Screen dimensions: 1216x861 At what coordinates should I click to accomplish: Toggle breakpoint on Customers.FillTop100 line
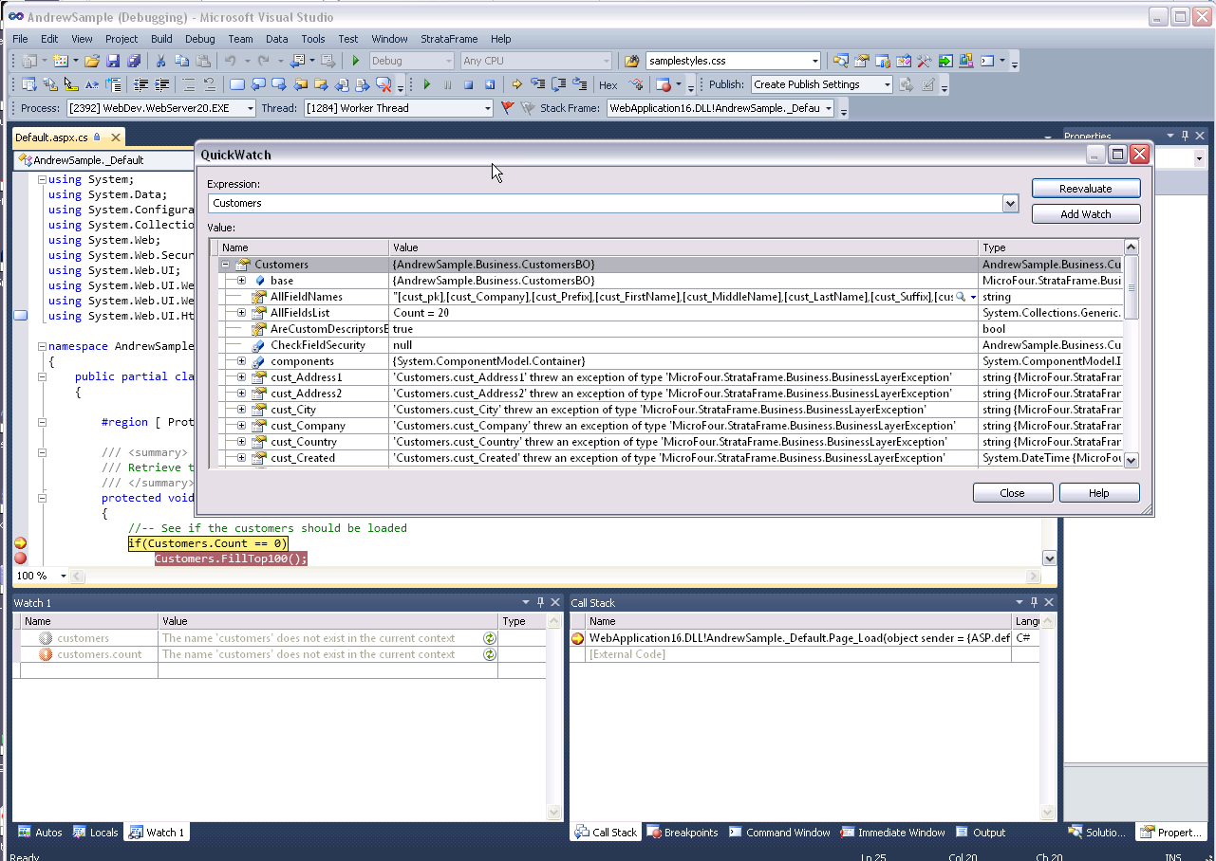20,559
